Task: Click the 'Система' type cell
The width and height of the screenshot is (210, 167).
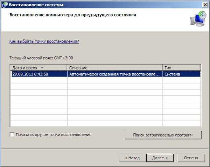Action: point(181,74)
